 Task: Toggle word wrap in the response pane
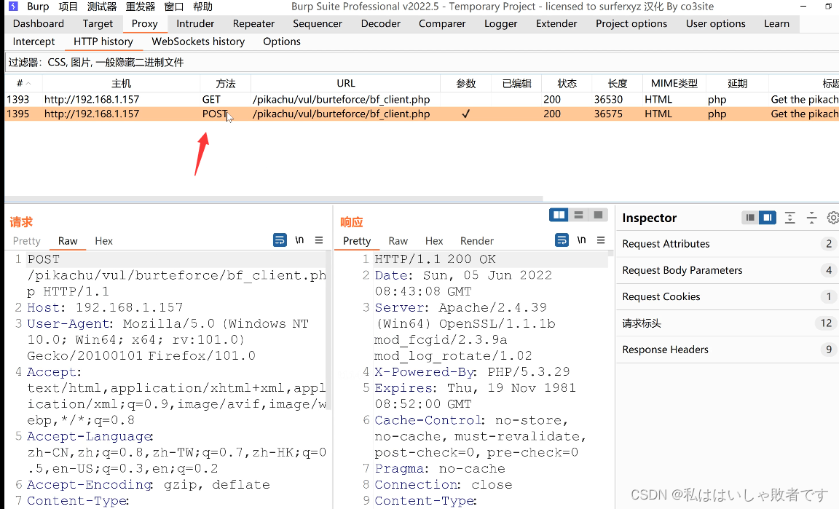pos(562,240)
